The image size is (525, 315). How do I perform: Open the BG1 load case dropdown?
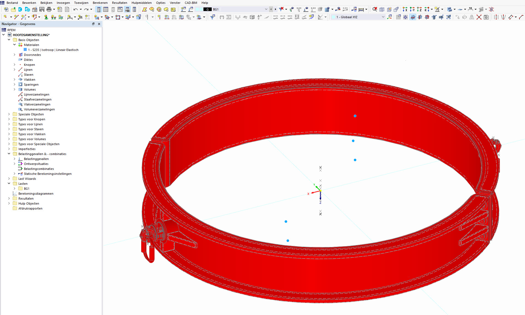point(266,9)
